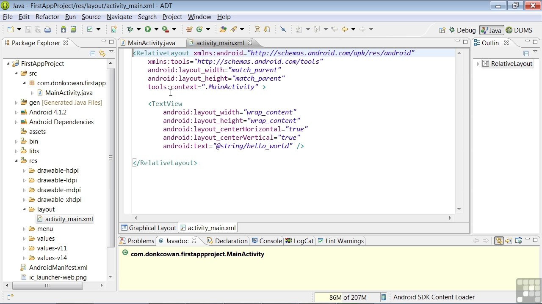Click the Previous Annotation toolbar icon
Viewport: 542px width, 304px height.
coord(317,29)
